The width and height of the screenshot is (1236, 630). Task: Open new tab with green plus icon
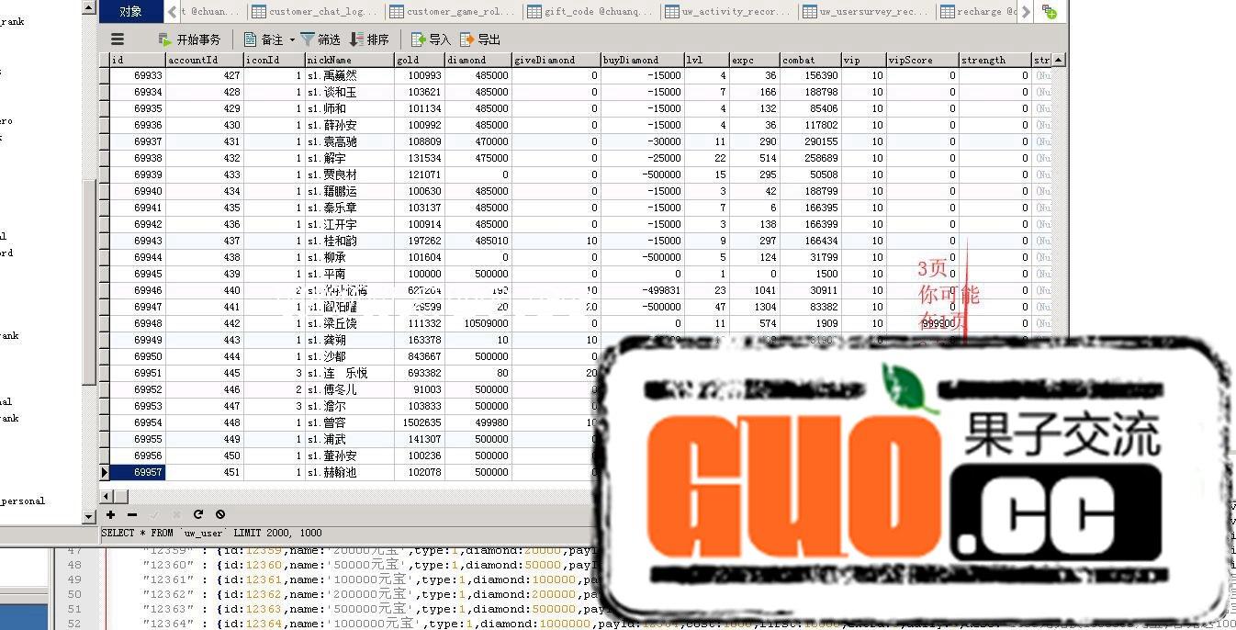1049,12
